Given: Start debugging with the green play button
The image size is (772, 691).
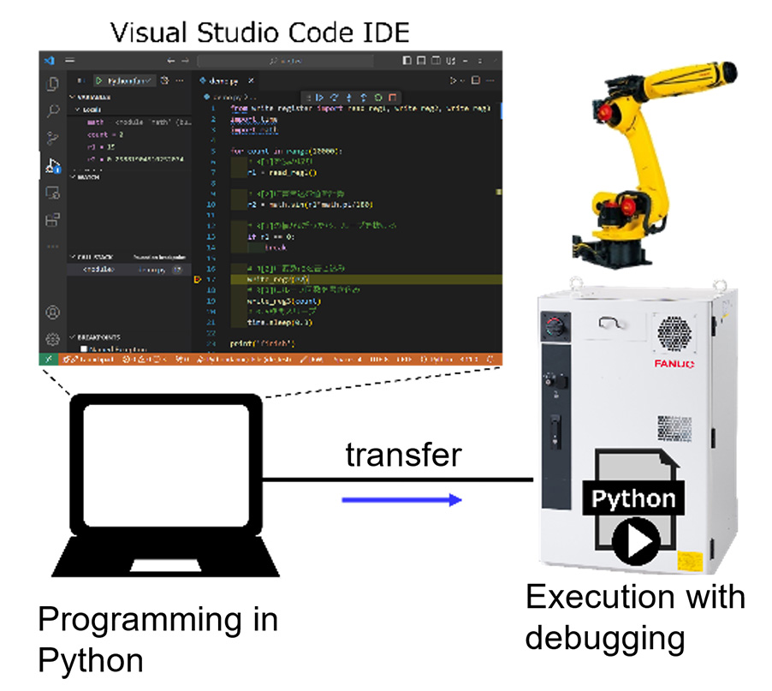Looking at the screenshot, I should click(99, 80).
